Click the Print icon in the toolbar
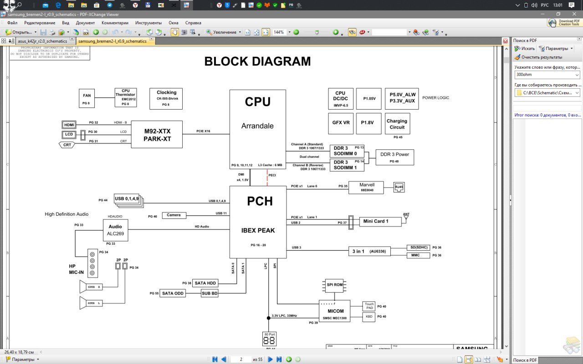The height and width of the screenshot is (364, 583). coord(52,32)
